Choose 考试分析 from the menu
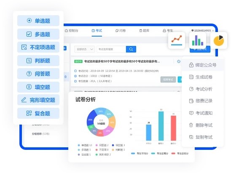231x173 pixels. coord(203,89)
